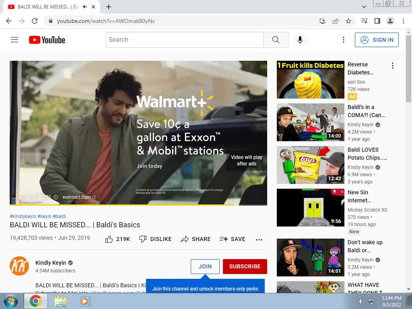Open the Reverse Diabetes ad thumbnail

coord(310,80)
